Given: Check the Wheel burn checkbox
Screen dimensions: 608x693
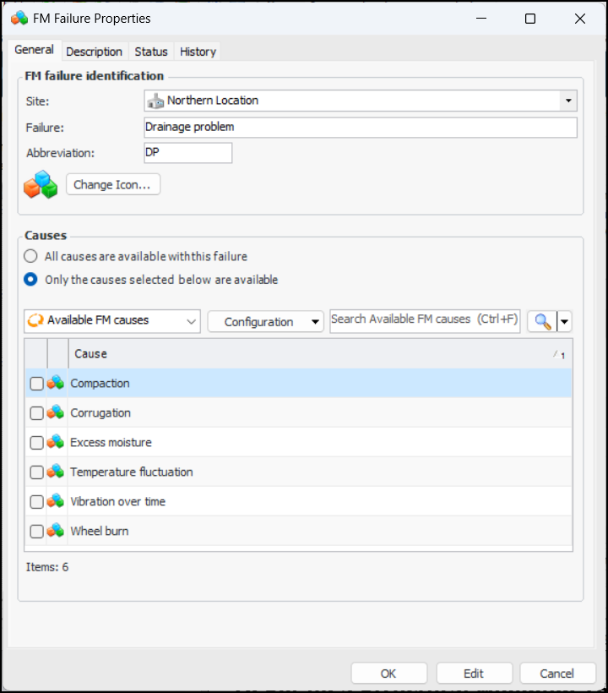Looking at the screenshot, I should [x=36, y=532].
